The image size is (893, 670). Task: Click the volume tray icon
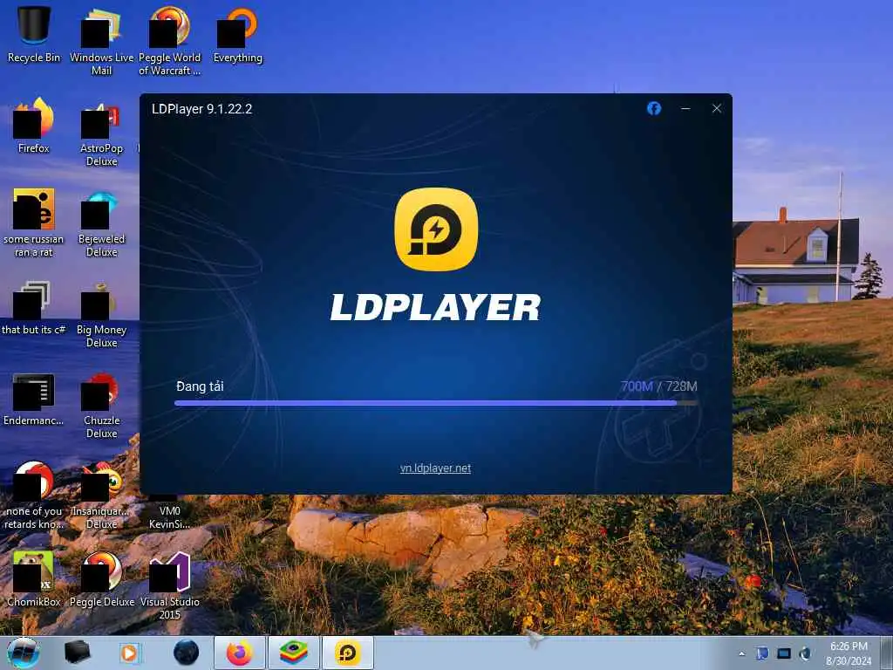(x=805, y=653)
